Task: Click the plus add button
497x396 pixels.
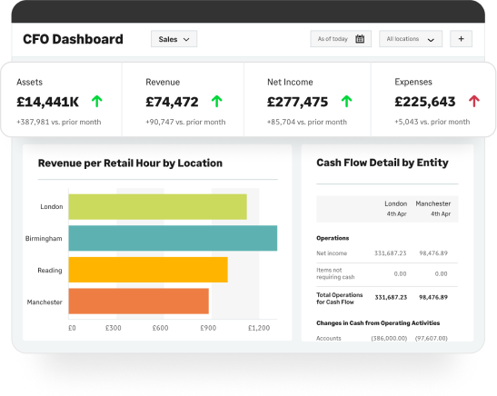Action: click(462, 39)
